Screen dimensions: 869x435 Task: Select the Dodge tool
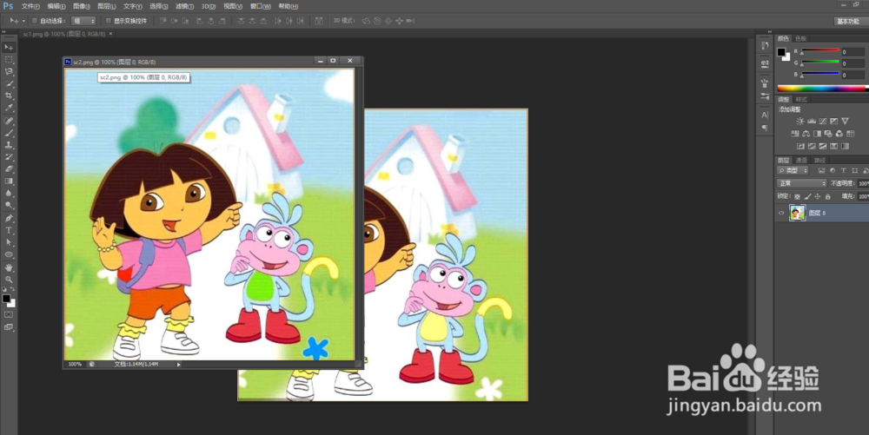tap(9, 205)
